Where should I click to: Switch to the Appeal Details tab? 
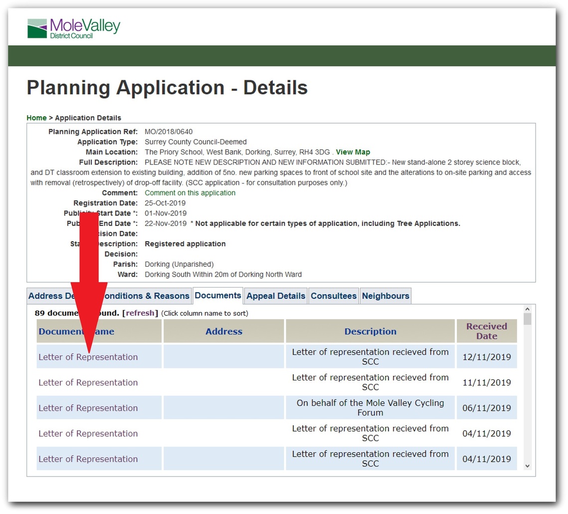tap(276, 296)
